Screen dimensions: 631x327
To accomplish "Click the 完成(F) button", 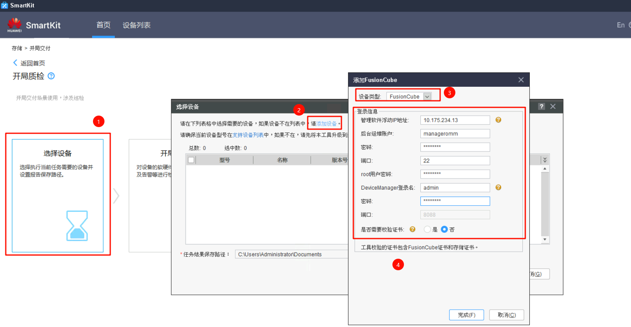I will pyautogui.click(x=466, y=315).
